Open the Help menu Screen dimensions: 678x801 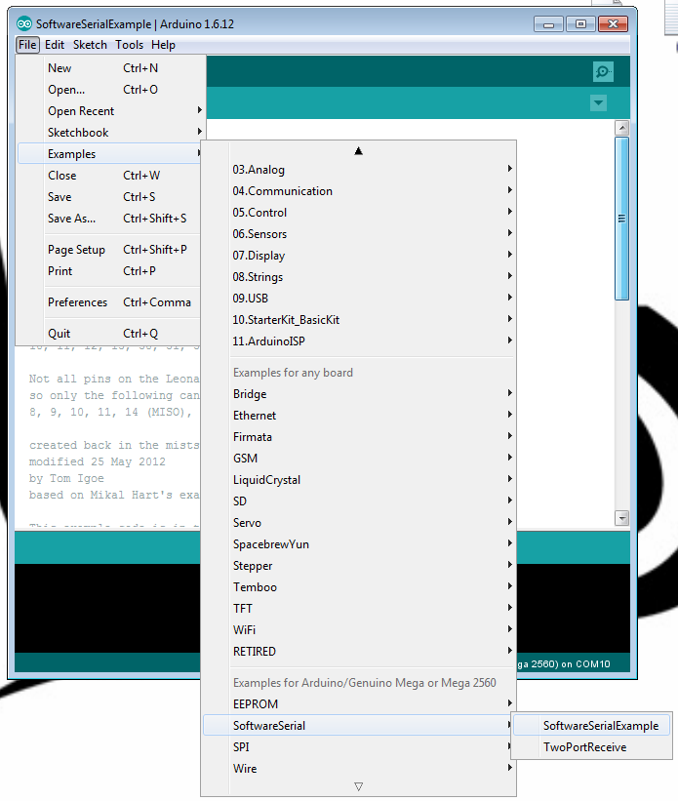tap(163, 45)
